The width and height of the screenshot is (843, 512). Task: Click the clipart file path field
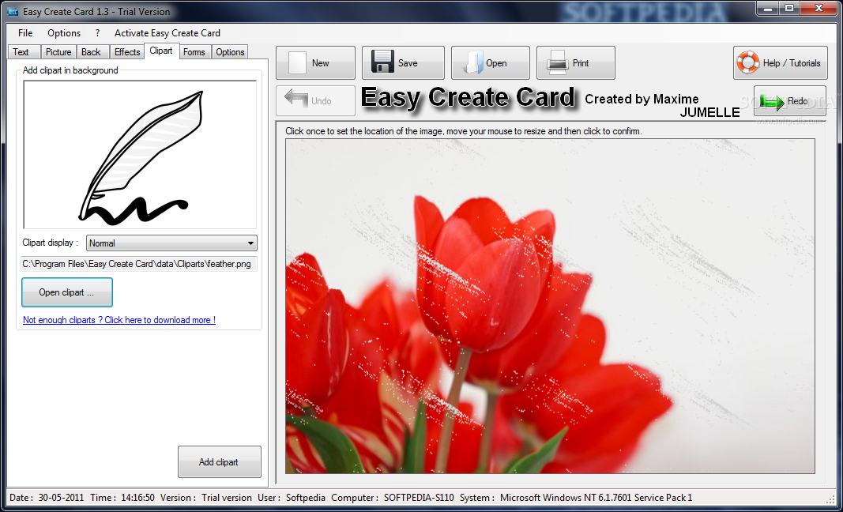coord(139,264)
